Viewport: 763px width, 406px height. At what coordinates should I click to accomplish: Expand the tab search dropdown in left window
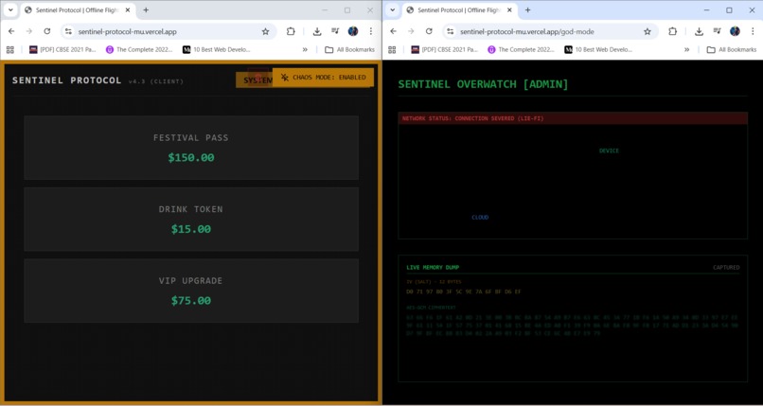click(x=10, y=9)
